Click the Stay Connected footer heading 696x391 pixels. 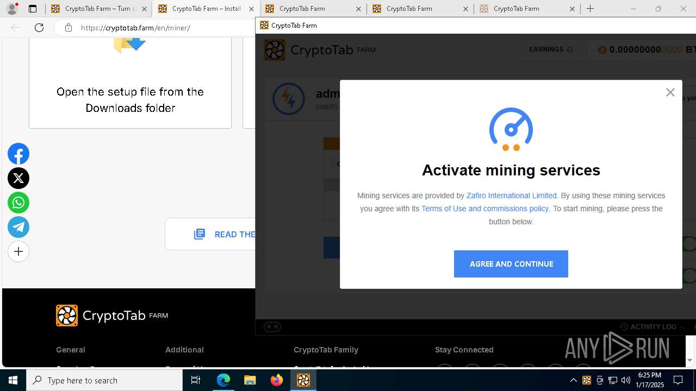click(x=464, y=350)
